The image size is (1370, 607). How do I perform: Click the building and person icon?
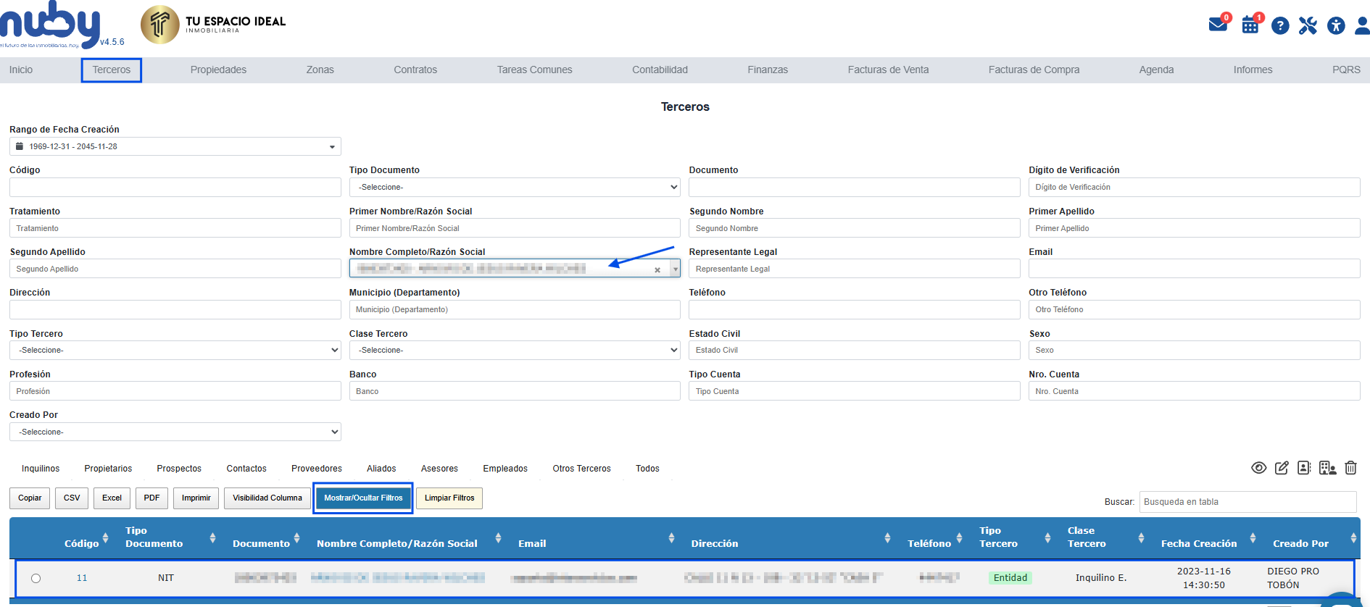(1327, 468)
